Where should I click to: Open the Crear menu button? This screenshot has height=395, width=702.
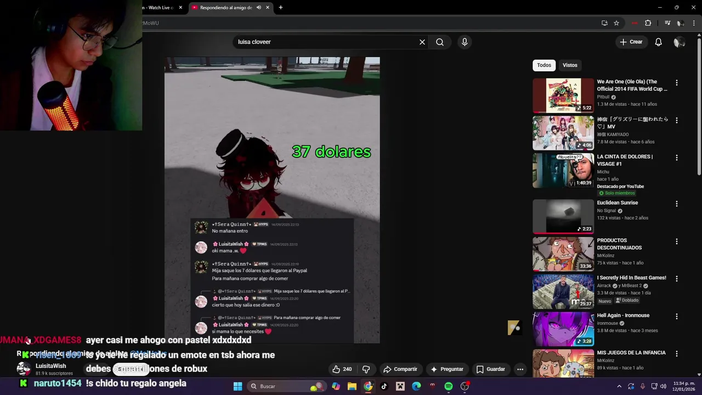tap(631, 42)
